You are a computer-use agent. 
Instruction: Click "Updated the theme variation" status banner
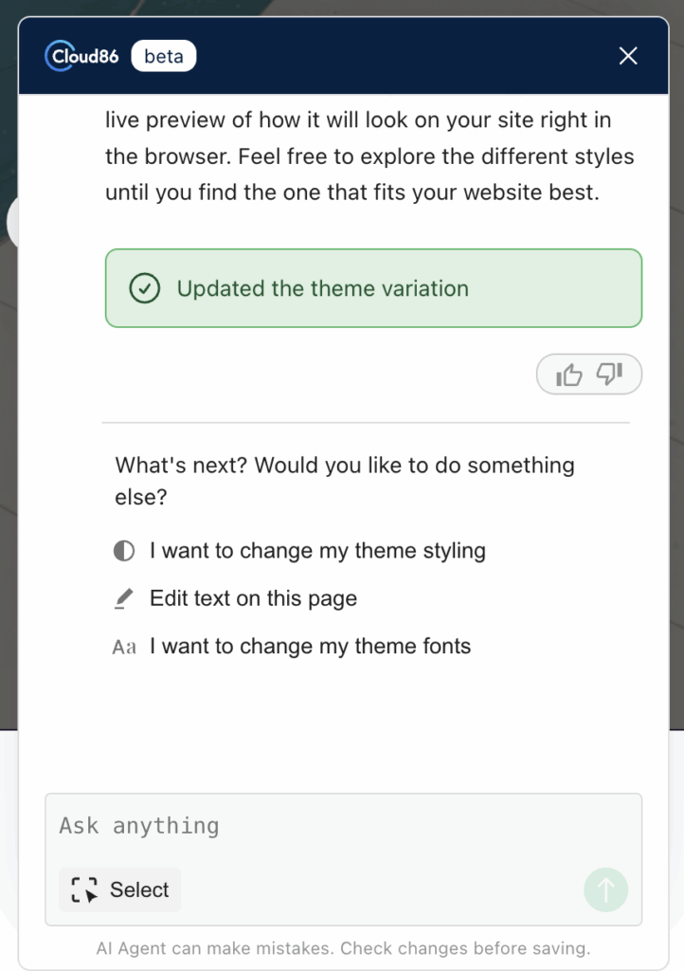(x=373, y=288)
